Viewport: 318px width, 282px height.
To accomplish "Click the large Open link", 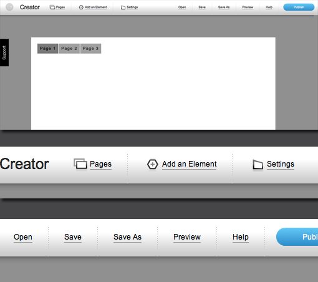I will (23, 237).
